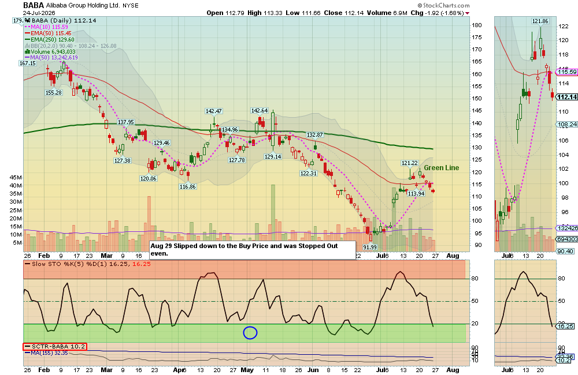
Task: Click the 155.28 price low label
Action: 54,92
